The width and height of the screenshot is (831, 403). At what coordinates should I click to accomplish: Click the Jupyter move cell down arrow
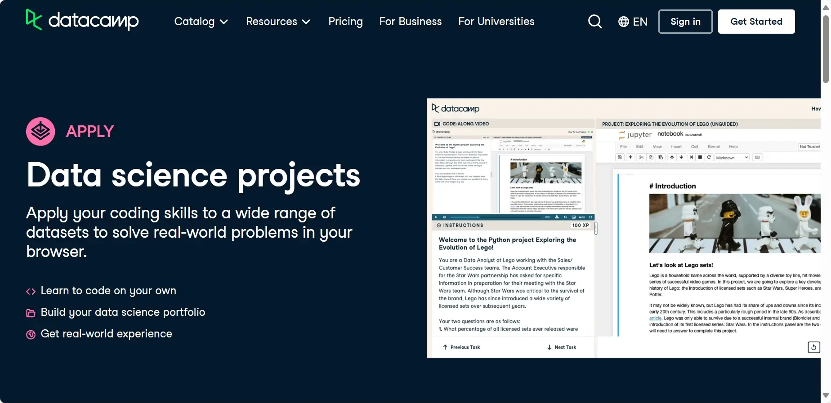[x=681, y=157]
